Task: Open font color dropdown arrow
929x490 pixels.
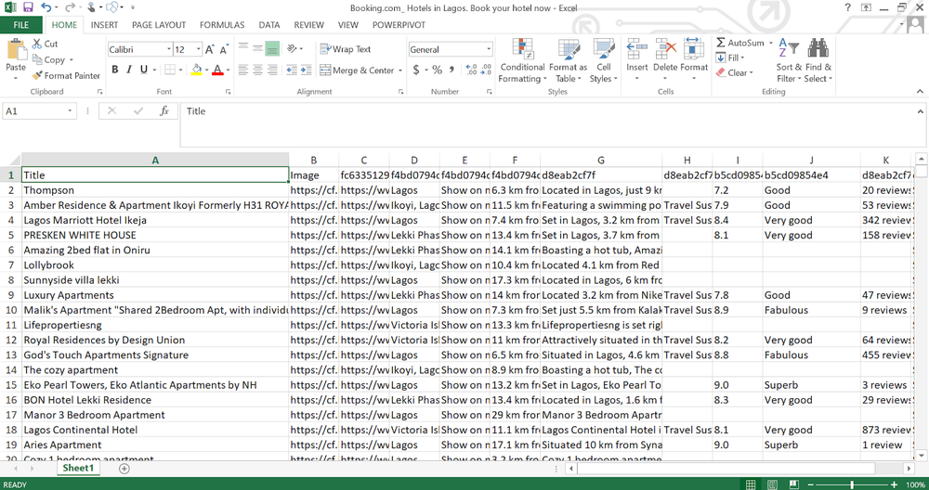Action: point(228,70)
